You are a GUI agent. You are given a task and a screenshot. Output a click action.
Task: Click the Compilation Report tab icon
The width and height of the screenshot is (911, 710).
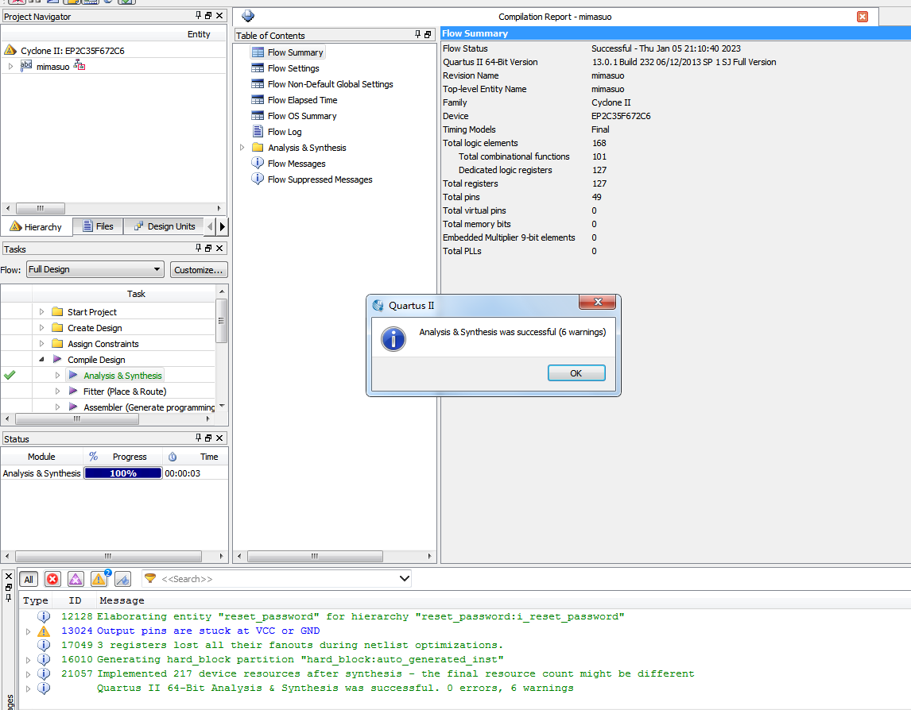(x=248, y=16)
